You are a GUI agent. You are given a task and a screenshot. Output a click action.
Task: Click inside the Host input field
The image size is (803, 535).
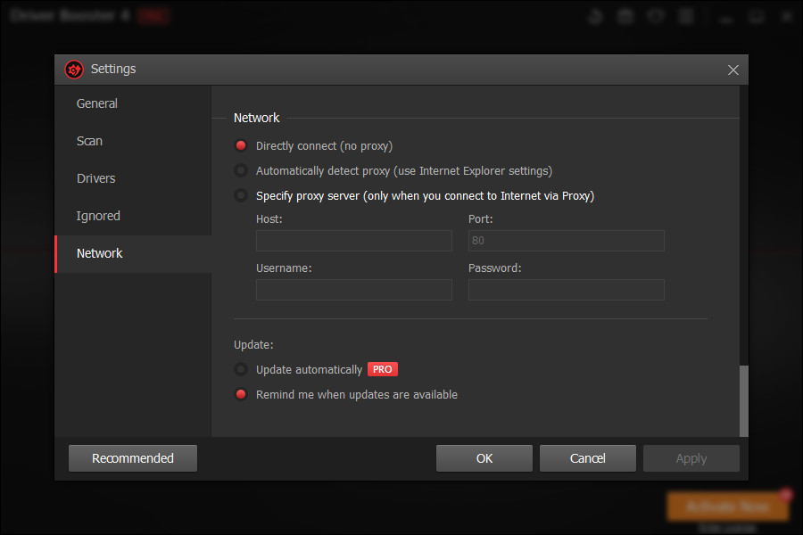353,240
